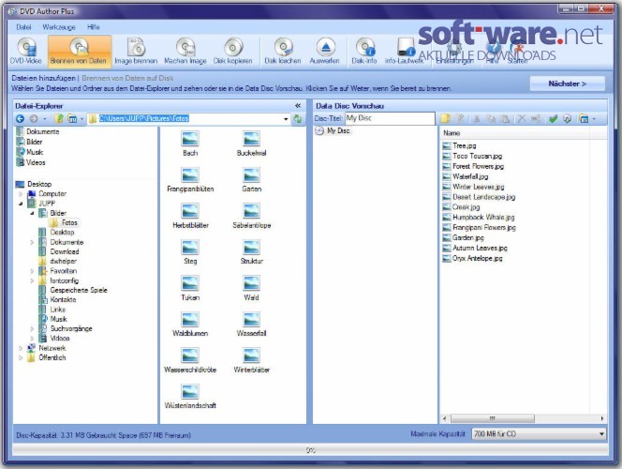This screenshot has height=469, width=622.
Task: Delete selected file with X icon
Action: (522, 118)
